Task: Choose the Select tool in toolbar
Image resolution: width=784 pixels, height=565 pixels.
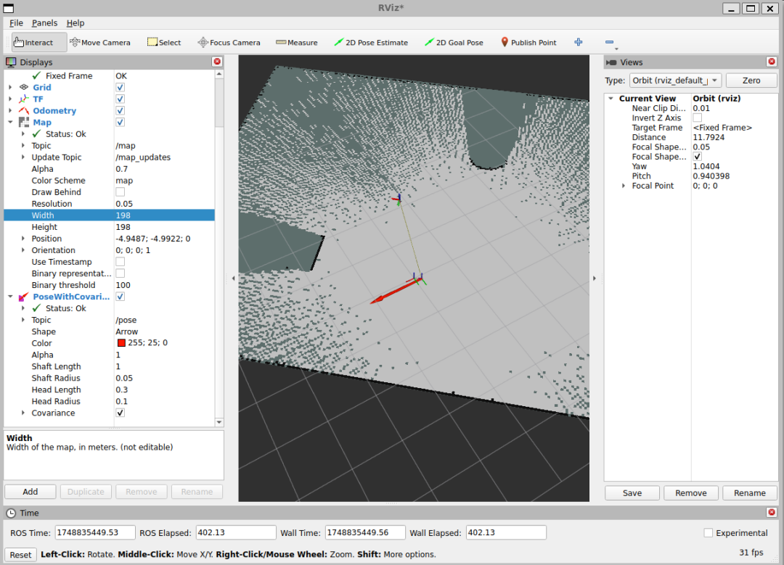Action: click(x=163, y=41)
